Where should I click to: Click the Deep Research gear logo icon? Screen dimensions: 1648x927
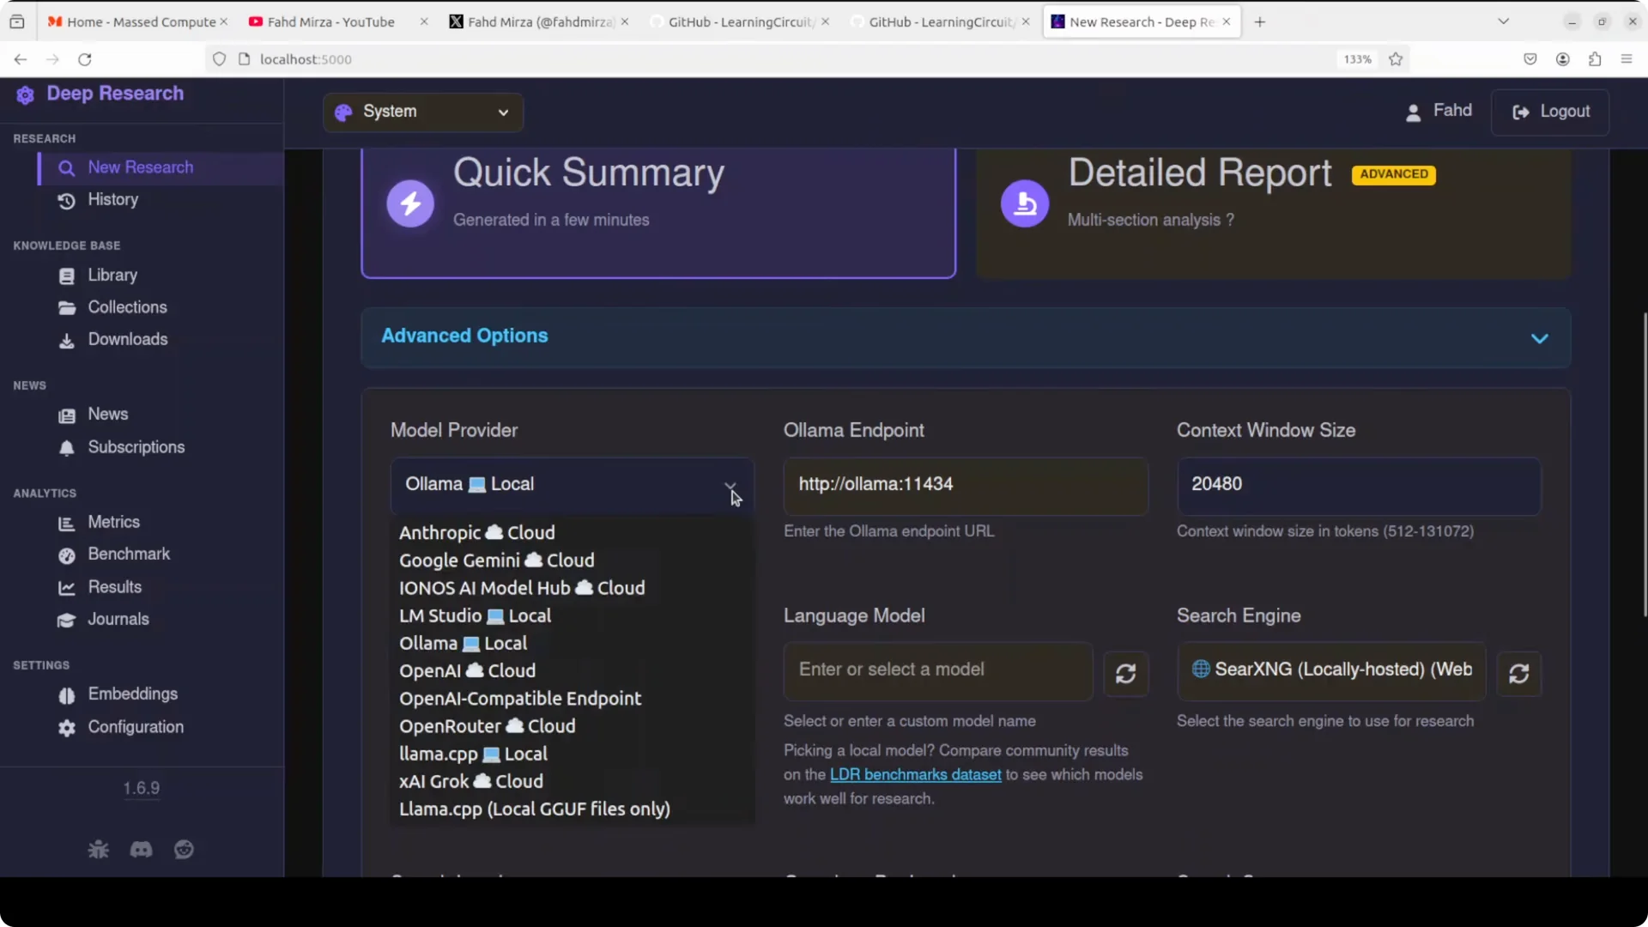click(26, 94)
